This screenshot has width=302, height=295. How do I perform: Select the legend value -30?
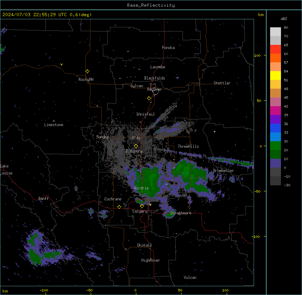coord(287,185)
